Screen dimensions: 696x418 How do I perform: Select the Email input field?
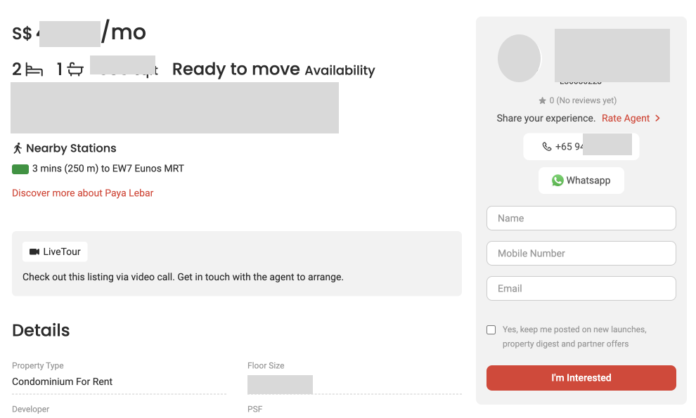tap(581, 288)
